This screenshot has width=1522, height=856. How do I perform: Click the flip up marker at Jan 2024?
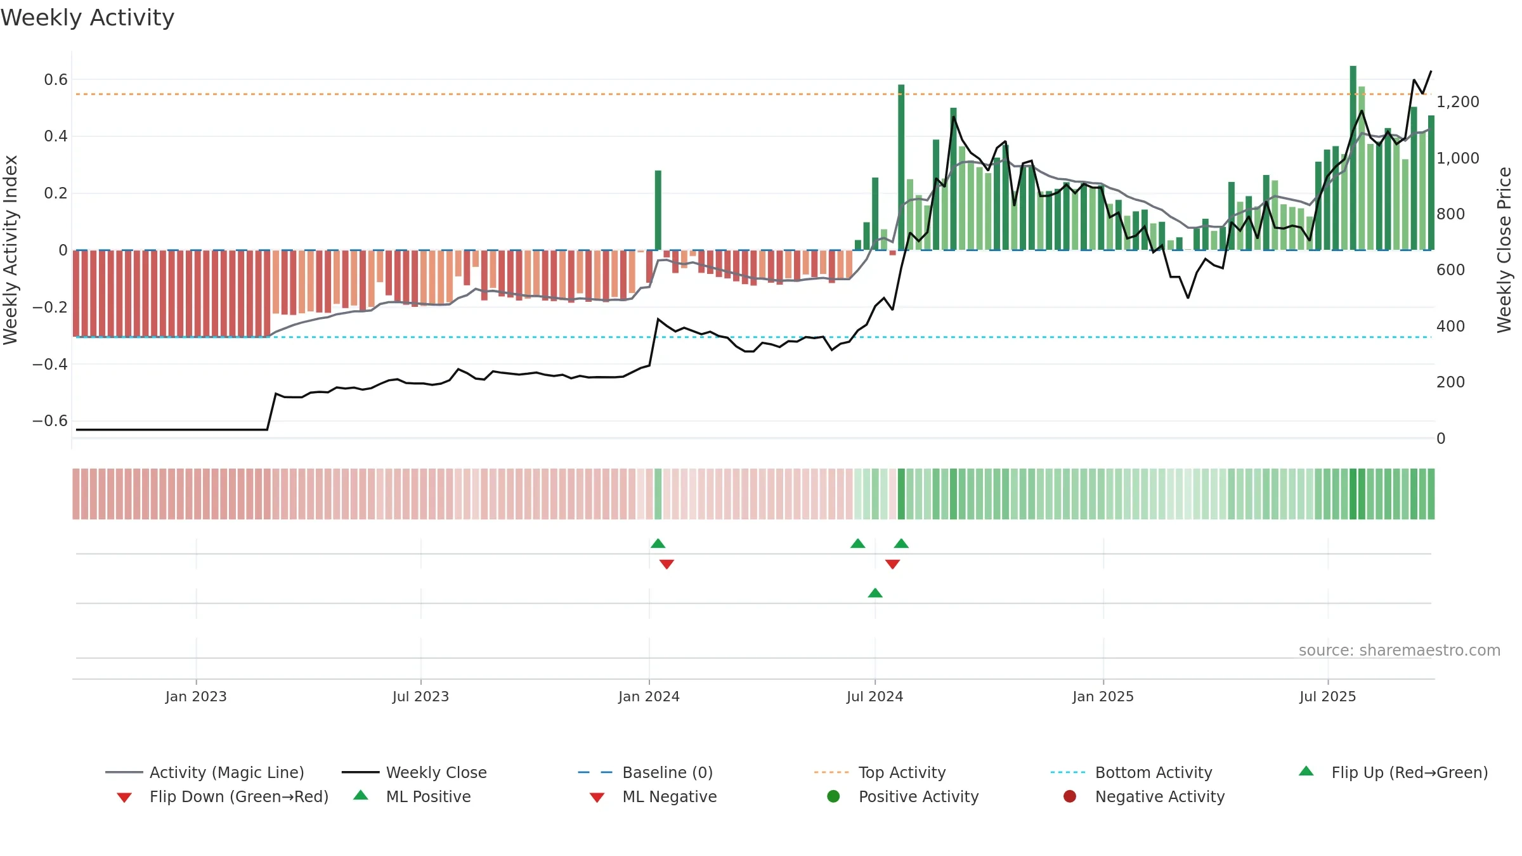tap(658, 543)
